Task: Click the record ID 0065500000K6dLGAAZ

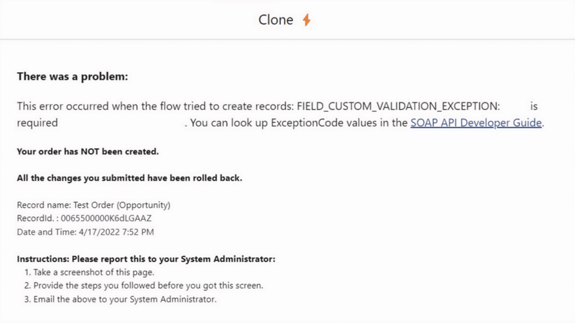Action: pyautogui.click(x=106, y=218)
